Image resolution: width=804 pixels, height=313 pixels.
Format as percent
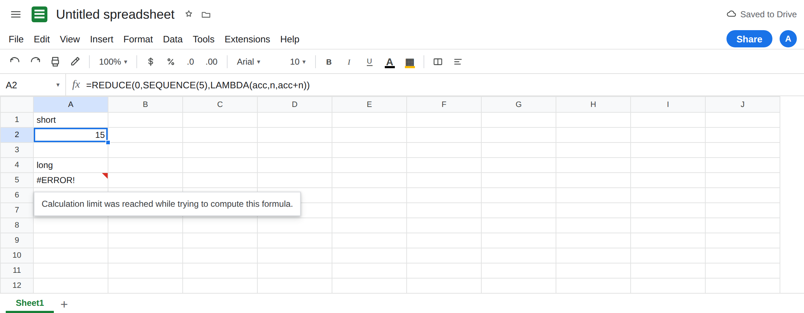tap(171, 62)
